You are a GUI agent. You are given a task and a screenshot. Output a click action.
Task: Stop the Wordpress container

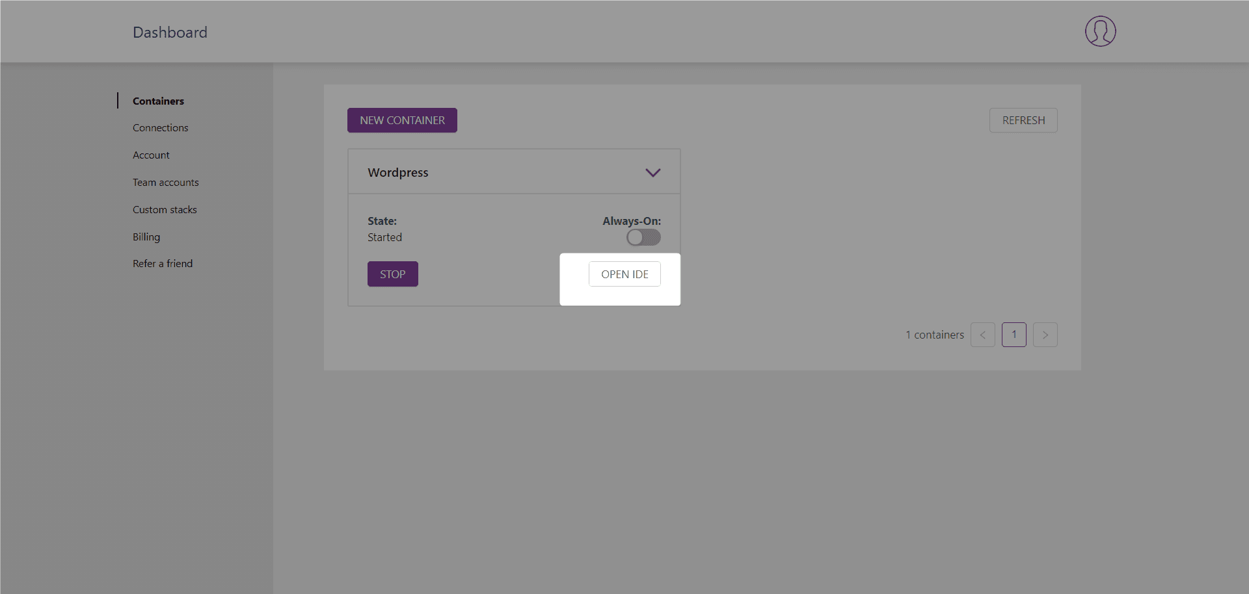coord(392,274)
